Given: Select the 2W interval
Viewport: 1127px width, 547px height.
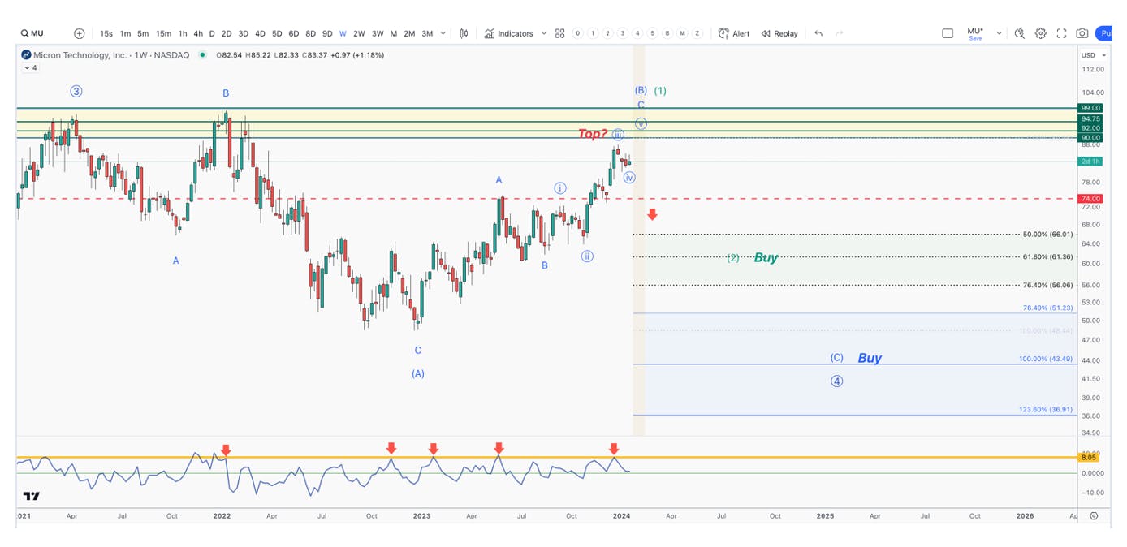Looking at the screenshot, I should coord(359,33).
